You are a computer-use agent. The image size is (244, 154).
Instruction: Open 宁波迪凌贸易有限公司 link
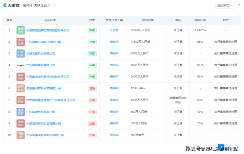[41, 112]
